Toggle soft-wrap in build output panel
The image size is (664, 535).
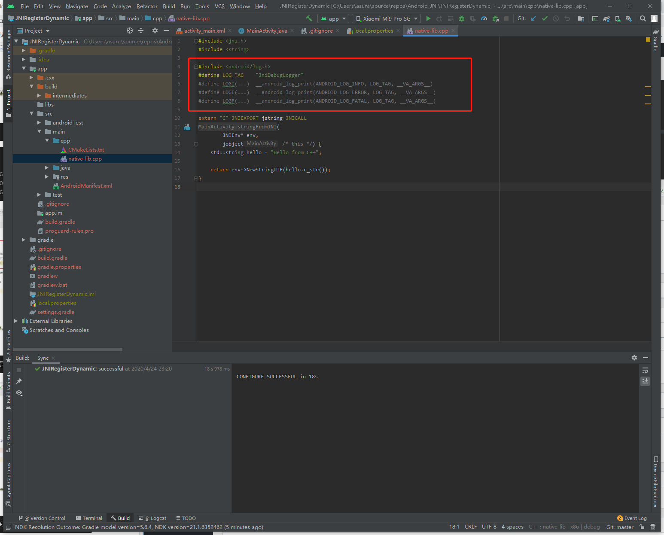[x=645, y=370]
